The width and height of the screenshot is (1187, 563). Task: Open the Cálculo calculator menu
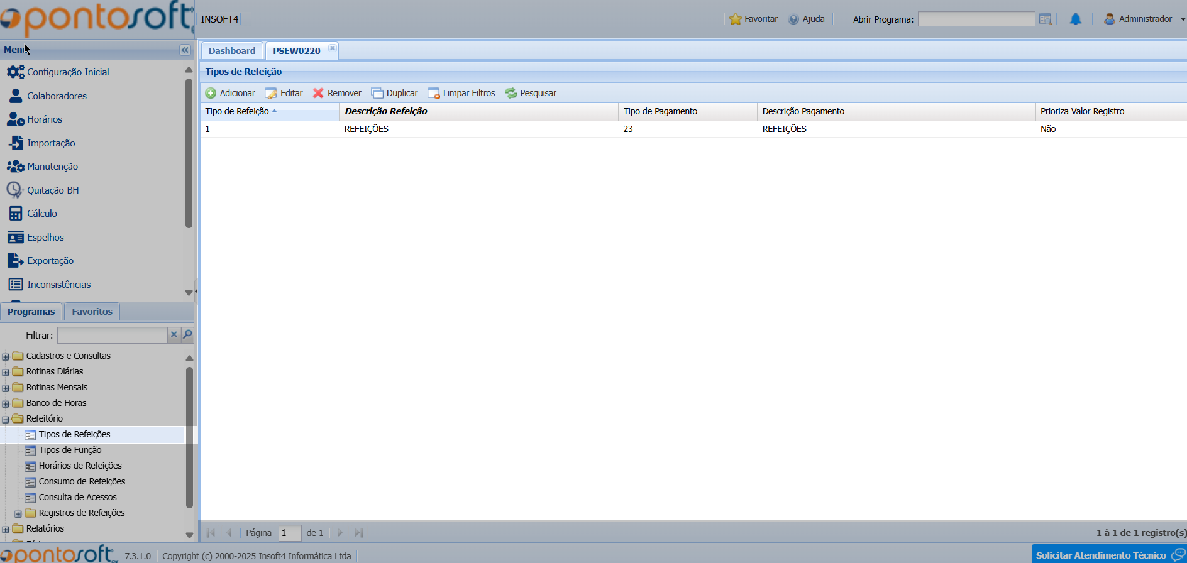(16, 214)
